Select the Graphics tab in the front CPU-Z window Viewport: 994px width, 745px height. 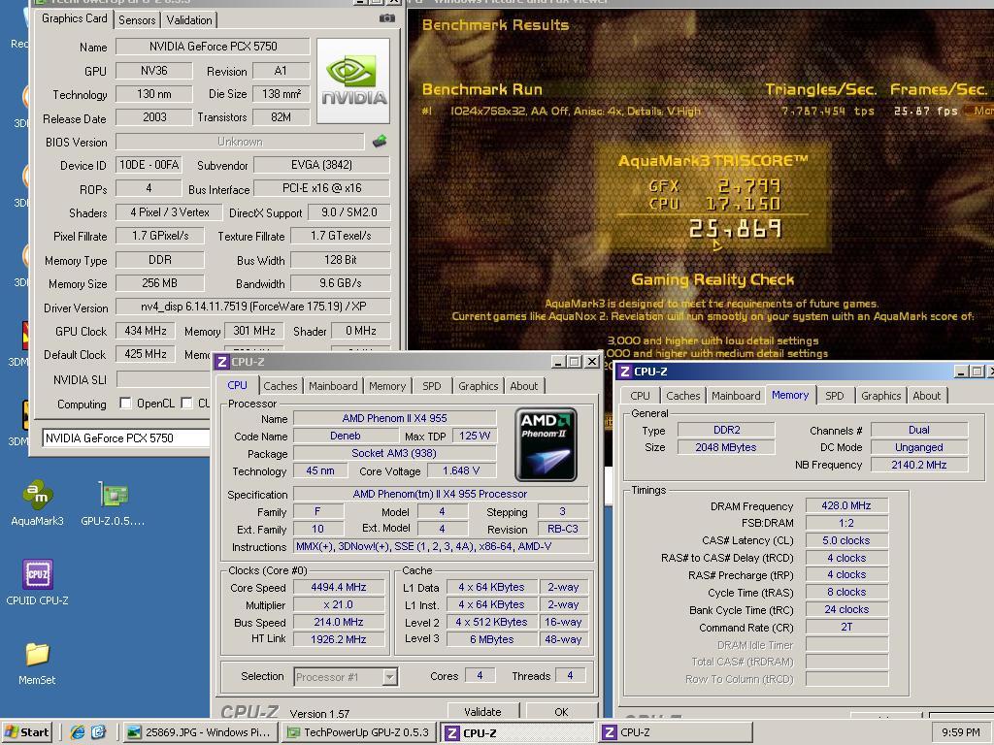tap(478, 386)
